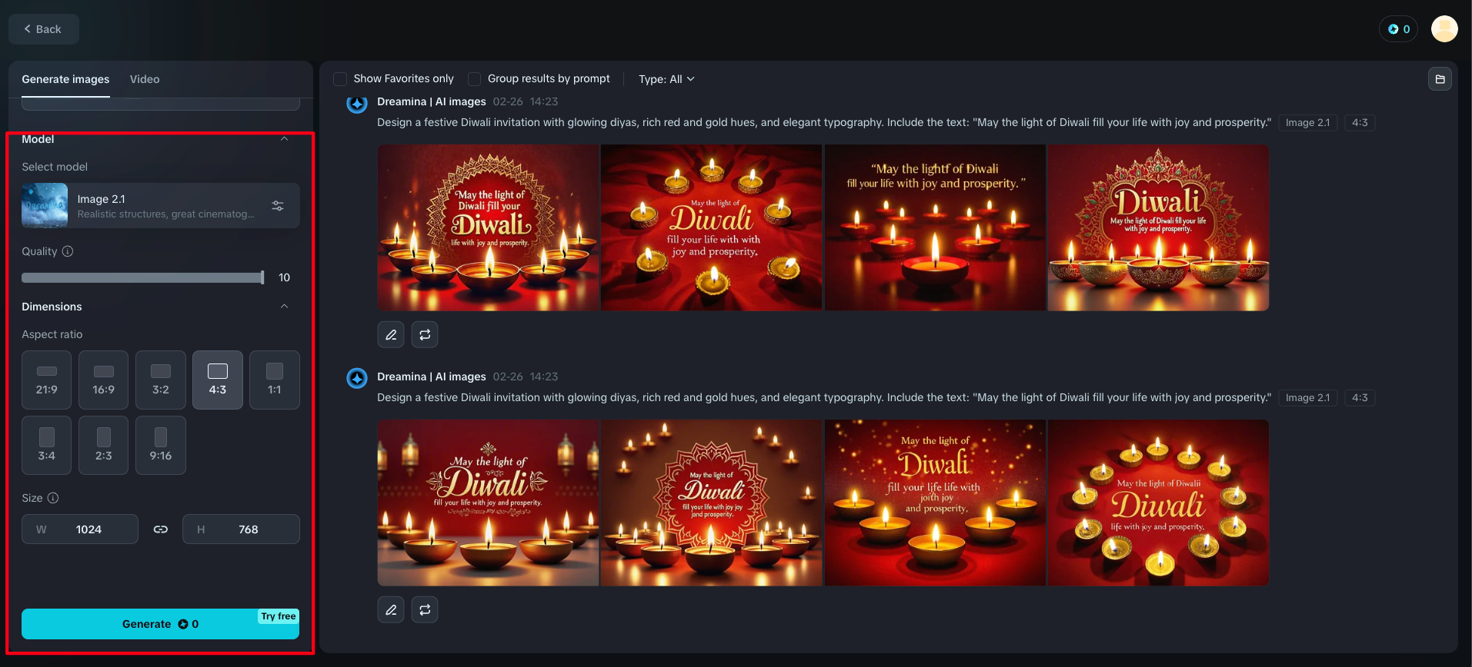The width and height of the screenshot is (1472, 667).
Task: Click the Quality slider handle
Action: point(262,277)
